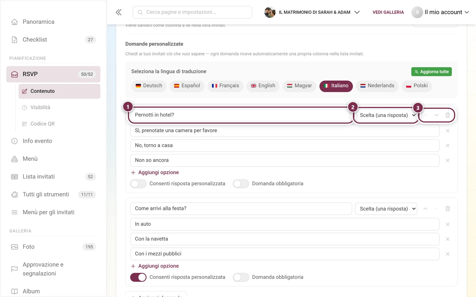Open the "Vedi galleria" link
The image size is (476, 297).
click(388, 12)
